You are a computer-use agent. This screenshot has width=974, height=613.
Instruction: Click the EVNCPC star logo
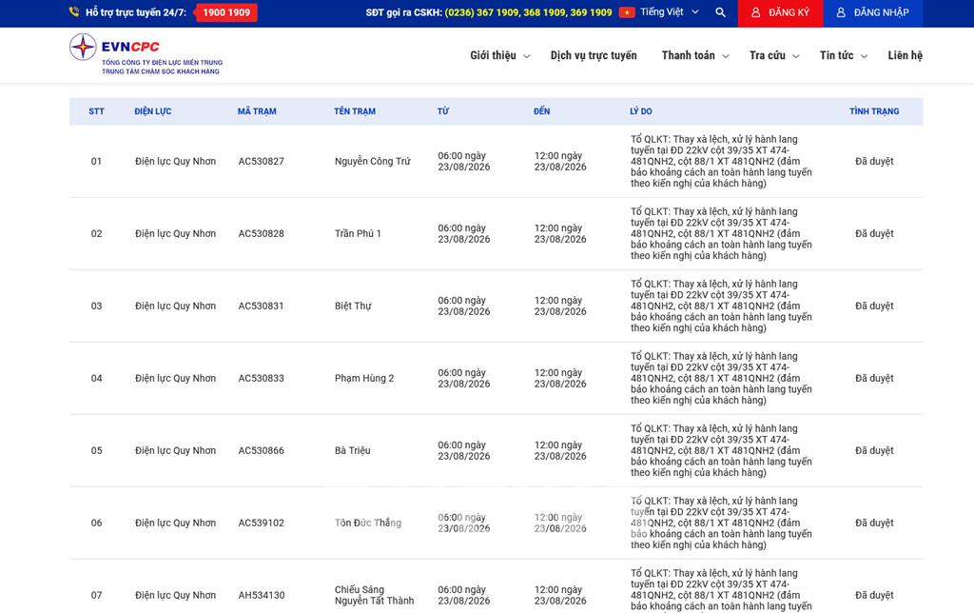click(83, 47)
